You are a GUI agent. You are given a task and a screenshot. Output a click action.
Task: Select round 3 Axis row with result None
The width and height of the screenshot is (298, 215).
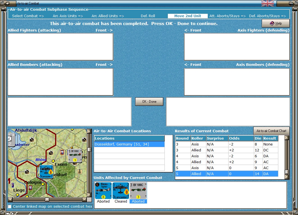227,144
